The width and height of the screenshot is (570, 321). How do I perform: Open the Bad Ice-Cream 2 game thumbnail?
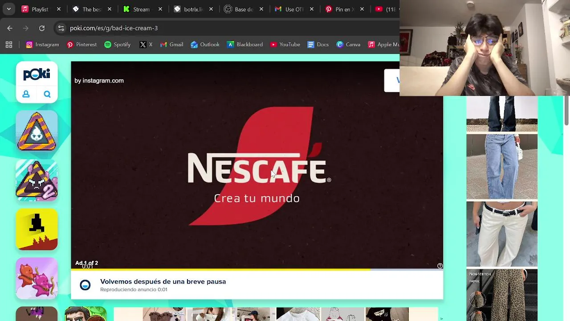coord(37,180)
